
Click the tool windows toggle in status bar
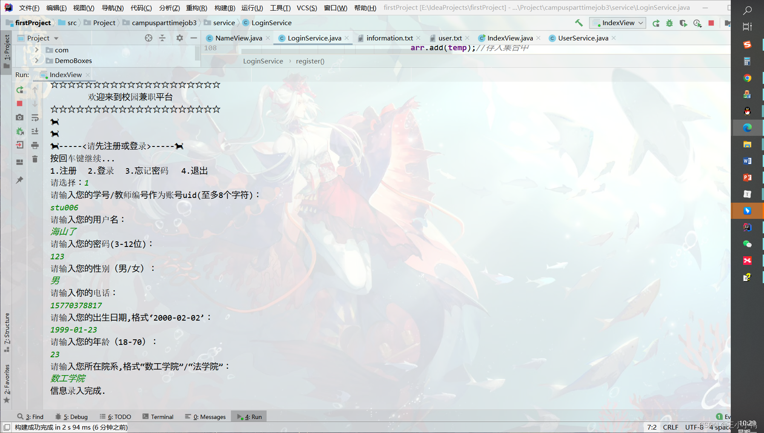[x=7, y=427]
